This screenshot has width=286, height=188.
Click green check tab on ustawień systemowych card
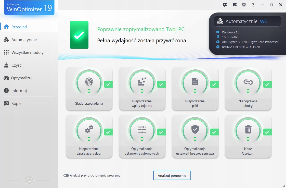point(161,132)
